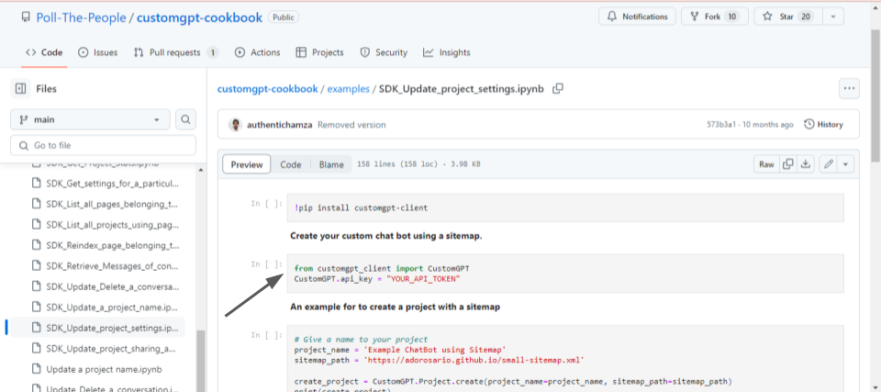Click the repository icon beside Poll-The-People
881x392 pixels.
[x=26, y=17]
